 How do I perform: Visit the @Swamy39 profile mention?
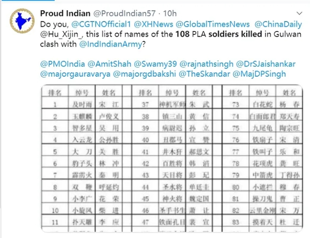155,64
